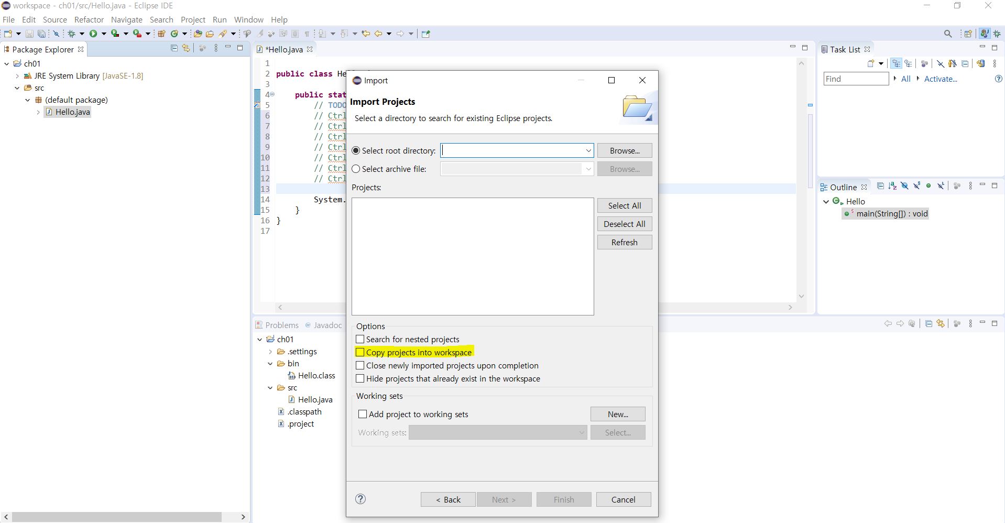
Task: Click Hide Static Members icon in Outline
Action: coord(916,186)
